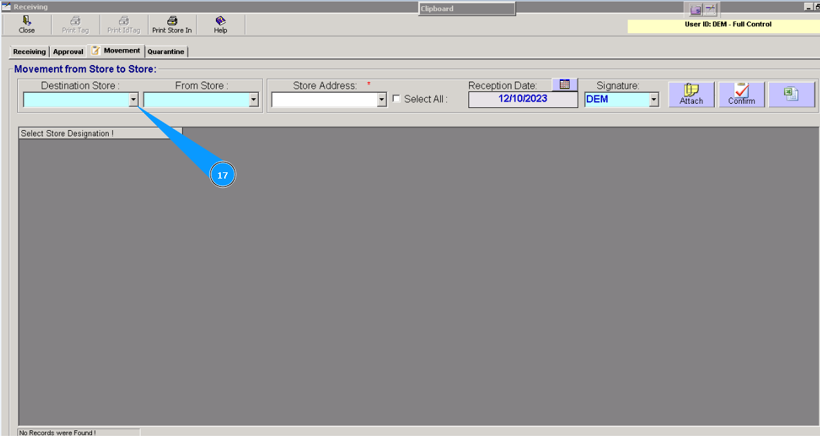Click the Attach button
The height and width of the screenshot is (438, 820).
click(691, 95)
